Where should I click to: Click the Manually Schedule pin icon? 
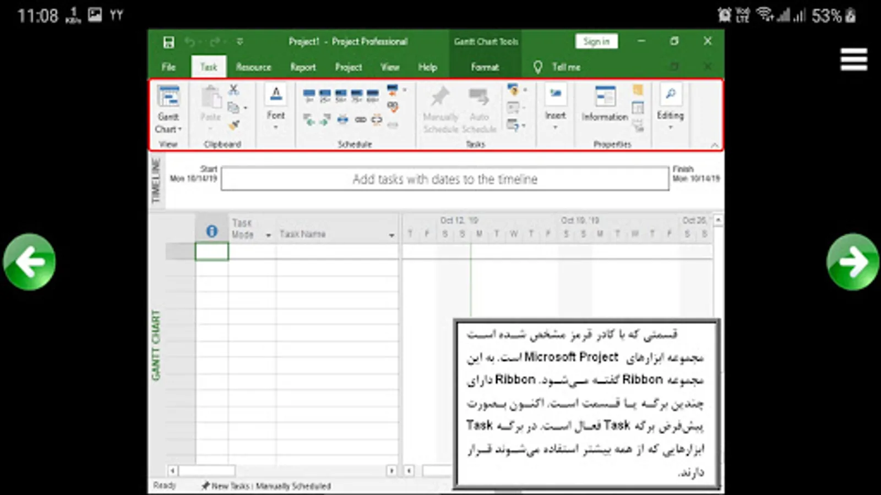[439, 97]
